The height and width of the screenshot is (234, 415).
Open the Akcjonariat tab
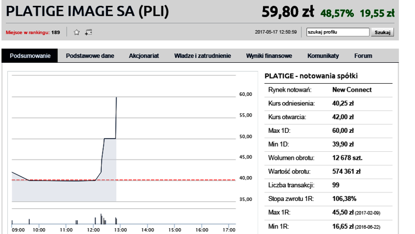click(x=144, y=56)
